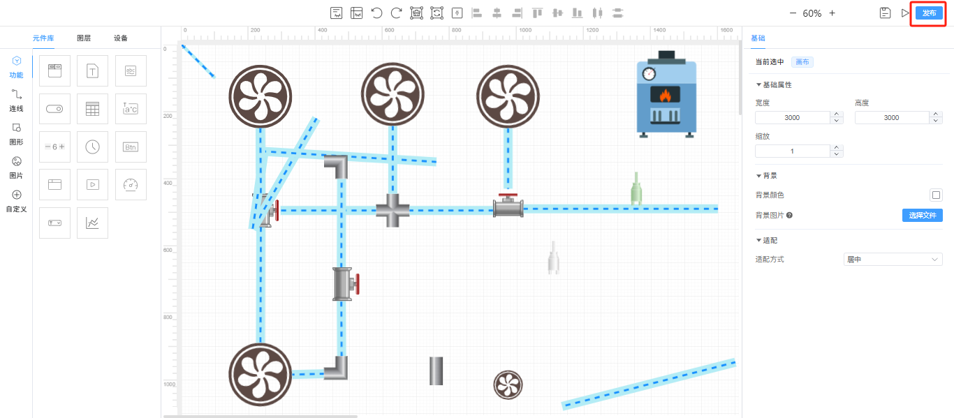This screenshot has height=418, width=954.
Task: Collapse the 基础属性 section
Action: pyautogui.click(x=759, y=84)
